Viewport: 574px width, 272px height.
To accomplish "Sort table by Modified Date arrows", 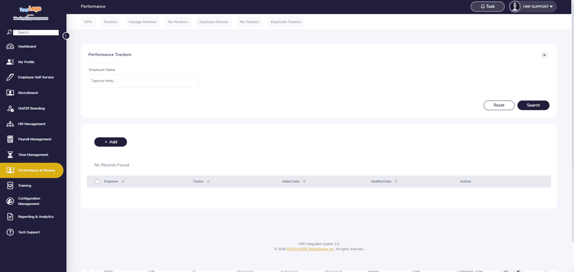I will coord(396,182).
